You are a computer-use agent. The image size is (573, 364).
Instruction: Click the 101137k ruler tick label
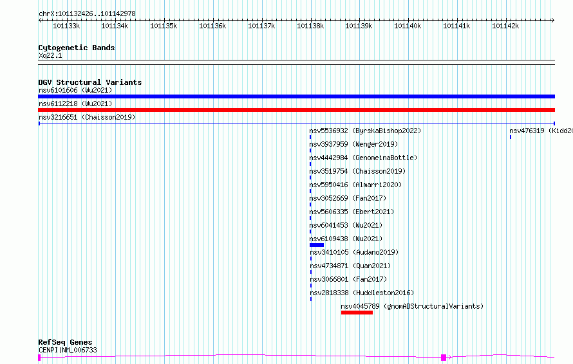(261, 26)
